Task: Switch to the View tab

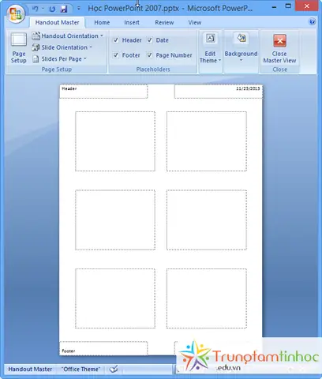Action: click(x=195, y=23)
